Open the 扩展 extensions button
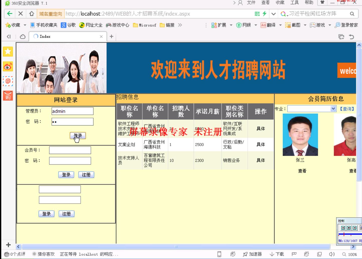This screenshot has width=362, height=259. (219, 25)
